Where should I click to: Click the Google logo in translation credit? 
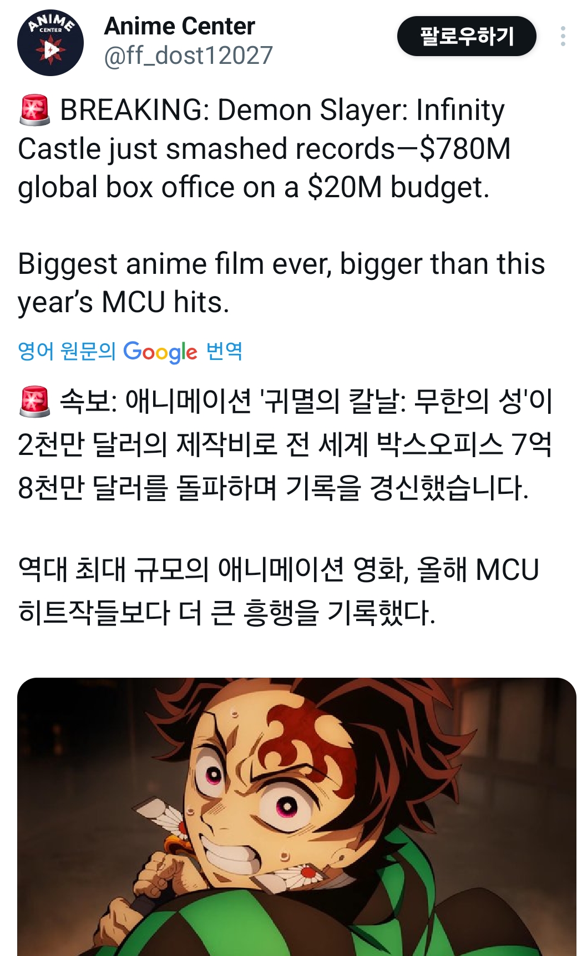[x=160, y=352]
